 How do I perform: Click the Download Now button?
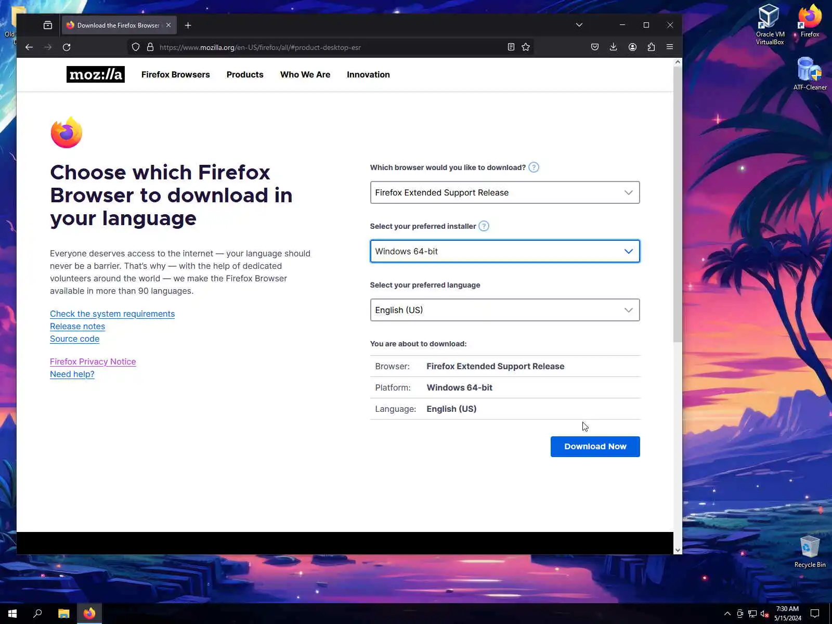(x=595, y=447)
